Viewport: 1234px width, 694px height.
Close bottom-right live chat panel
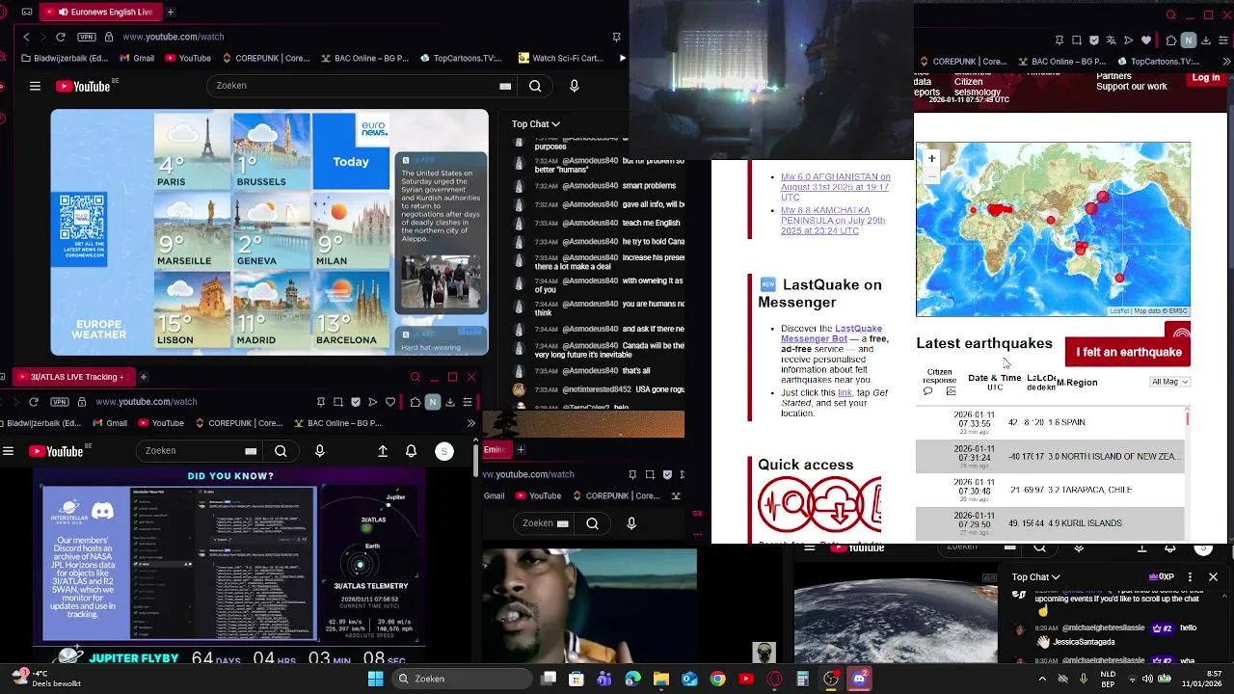[x=1213, y=576]
